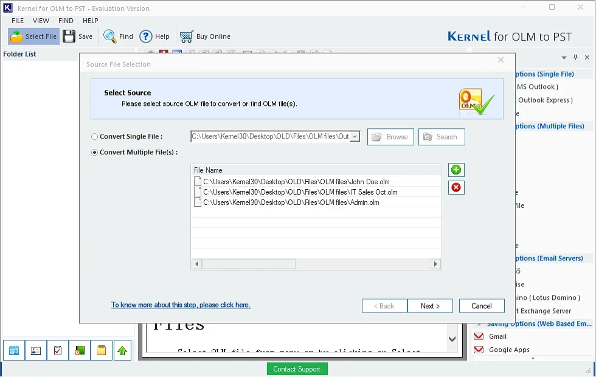
Task: Click the Exchange Server saving option
Action: click(x=544, y=311)
